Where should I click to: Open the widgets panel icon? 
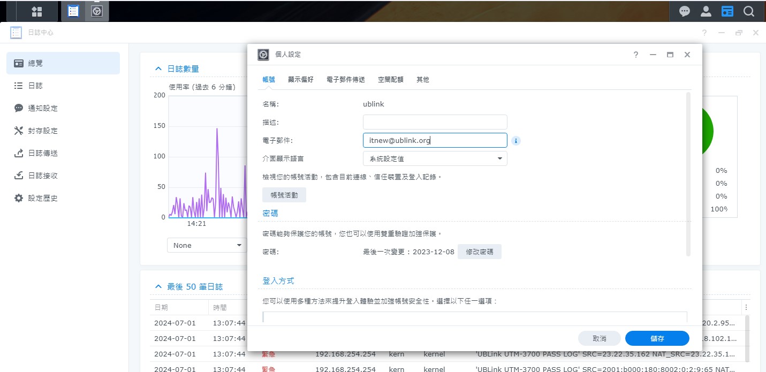(727, 11)
